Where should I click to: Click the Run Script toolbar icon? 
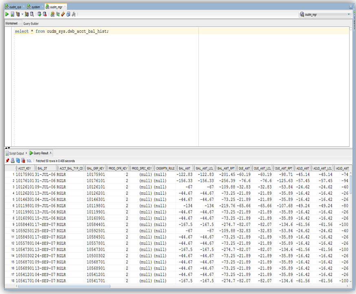point(12,14)
